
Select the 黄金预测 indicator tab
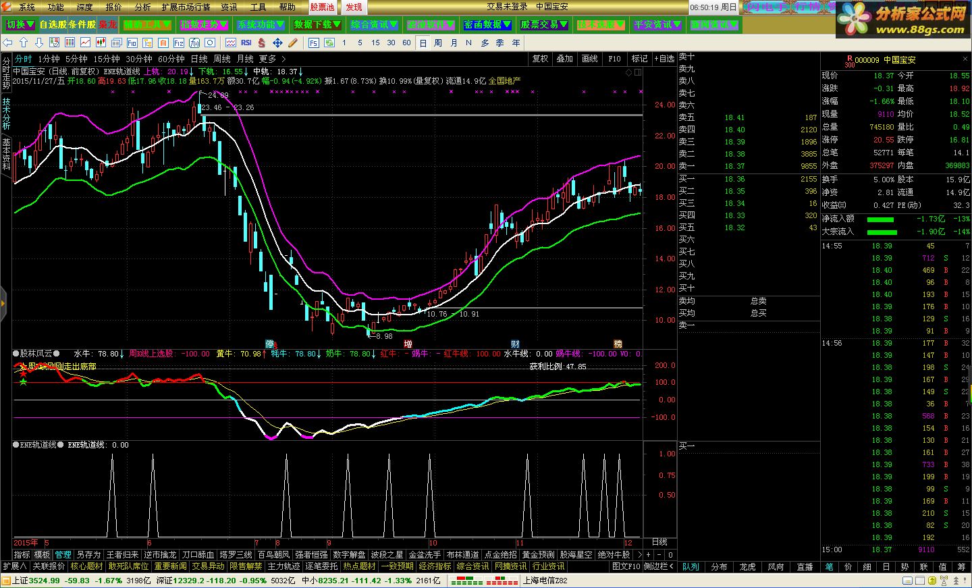pos(538,555)
